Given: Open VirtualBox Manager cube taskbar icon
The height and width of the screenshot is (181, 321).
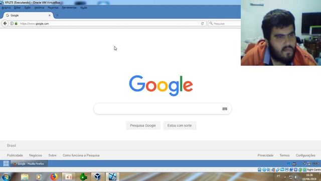Looking at the screenshot, I should [x=97, y=176].
